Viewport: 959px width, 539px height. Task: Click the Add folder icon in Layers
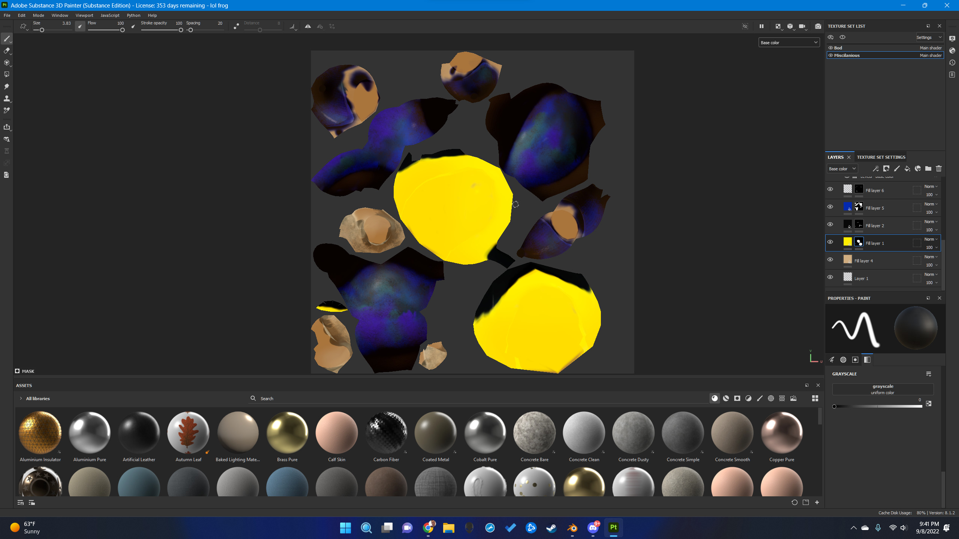click(928, 168)
